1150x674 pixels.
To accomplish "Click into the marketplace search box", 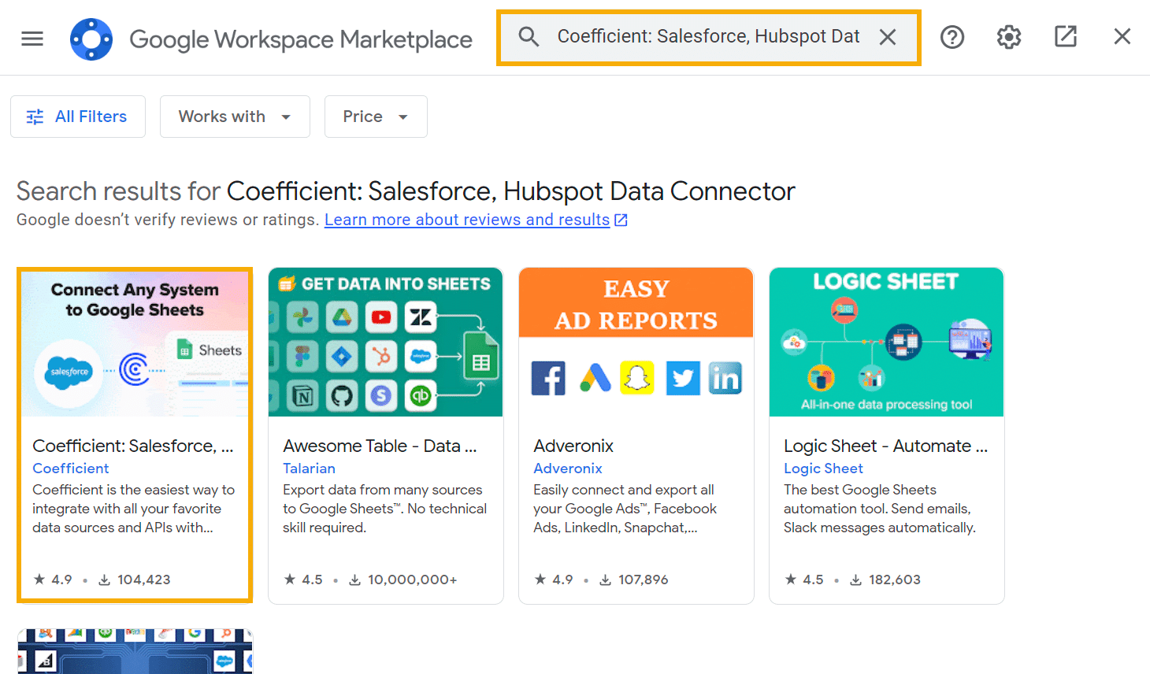I will 707,37.
